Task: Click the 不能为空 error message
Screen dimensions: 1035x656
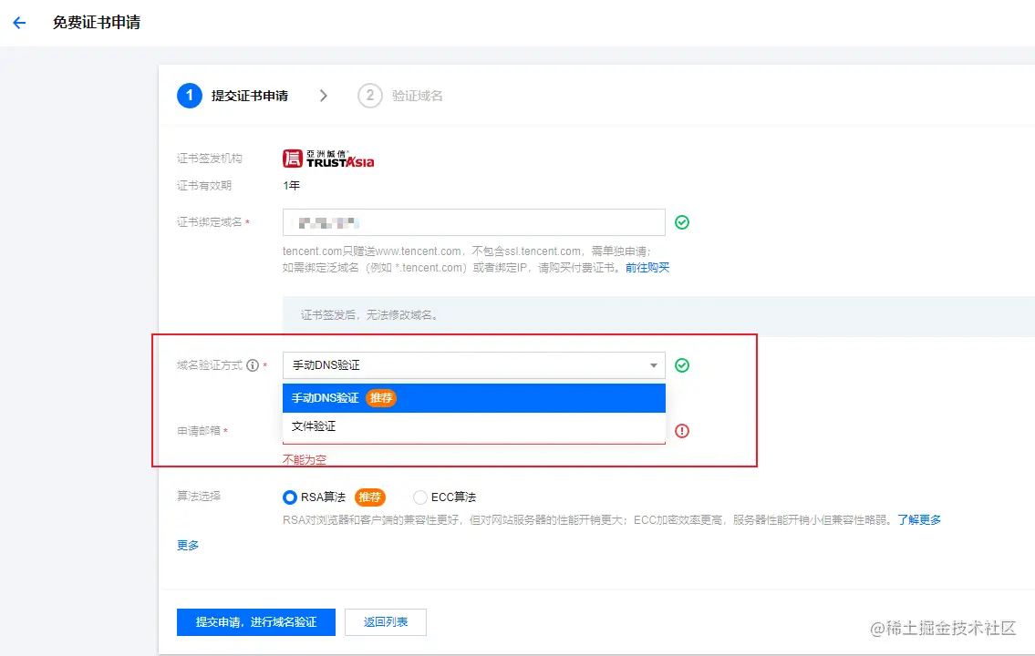Action: tap(305, 459)
